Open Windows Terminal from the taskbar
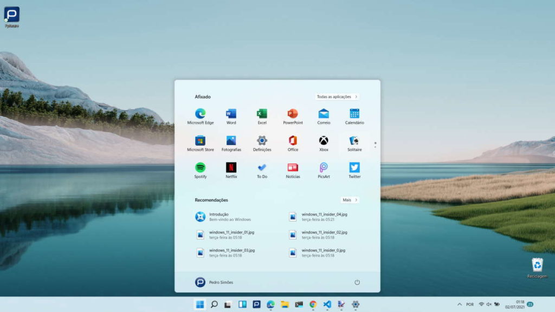 point(299,304)
